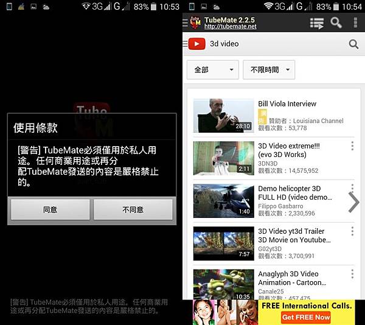Open the TubeMate left drawer hamburger
The width and height of the screenshot is (365, 325).
point(186,23)
